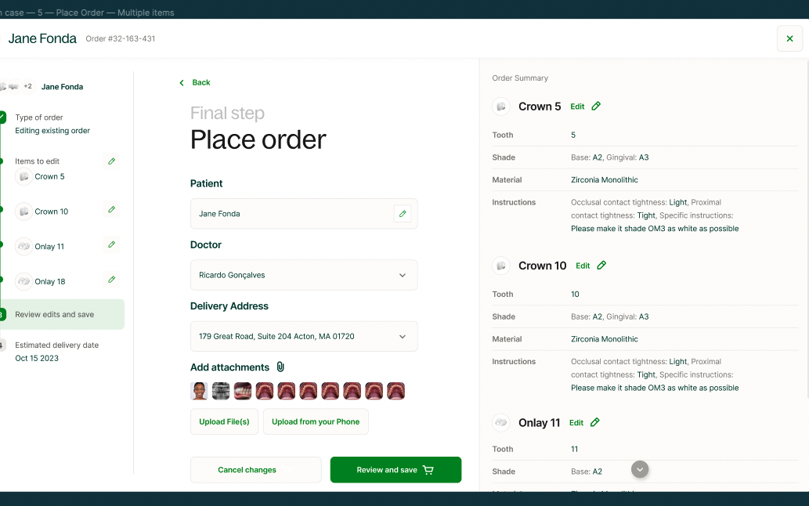Click pencil icon beside Onlay 11 in sidebar

pyautogui.click(x=111, y=244)
